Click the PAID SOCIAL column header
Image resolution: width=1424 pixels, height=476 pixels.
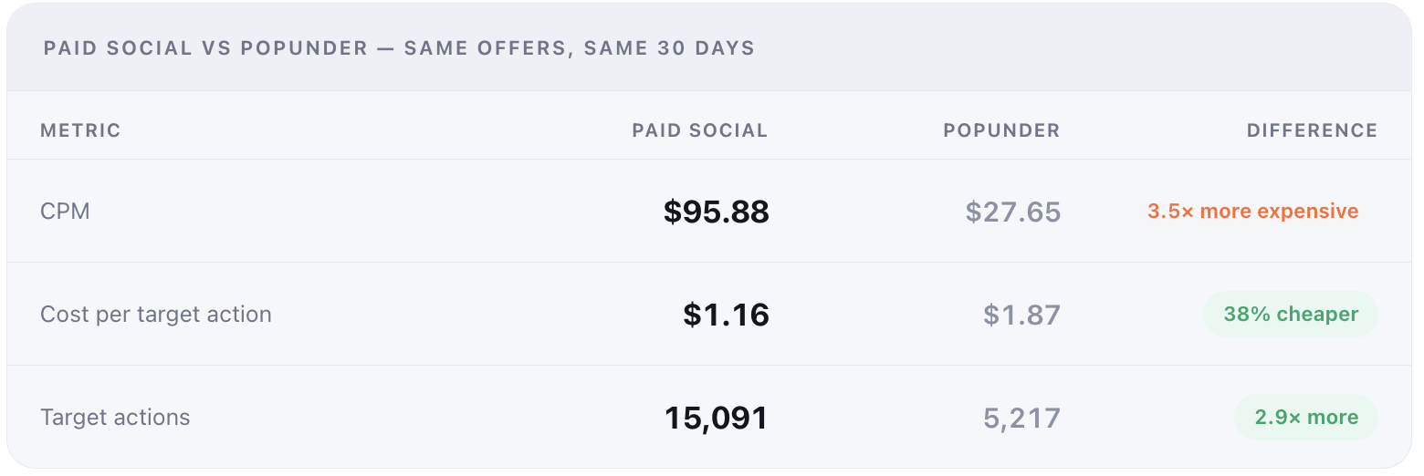[x=700, y=130]
